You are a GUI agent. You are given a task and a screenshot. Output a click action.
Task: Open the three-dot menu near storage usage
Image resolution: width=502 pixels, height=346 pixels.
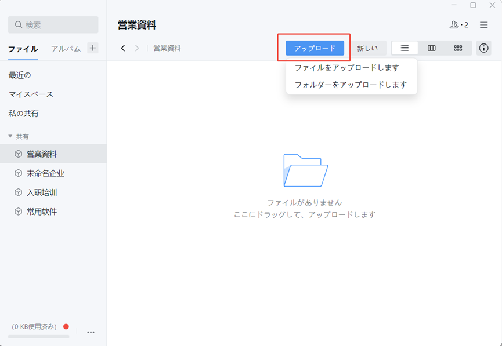[91, 332]
